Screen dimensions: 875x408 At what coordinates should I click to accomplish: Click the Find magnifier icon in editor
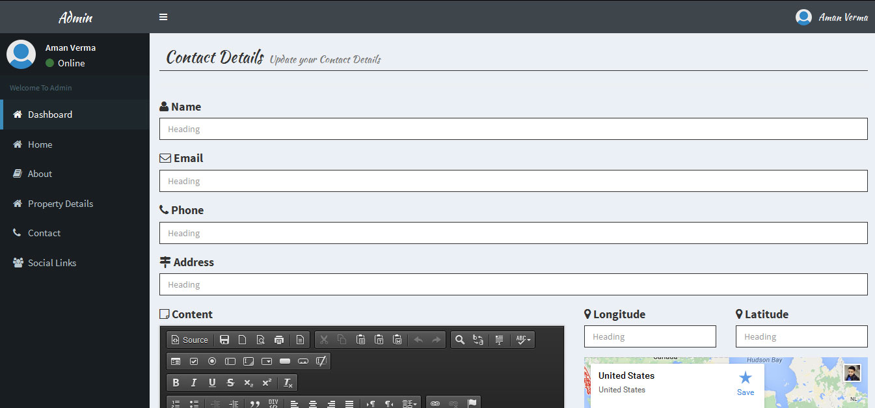(x=460, y=340)
